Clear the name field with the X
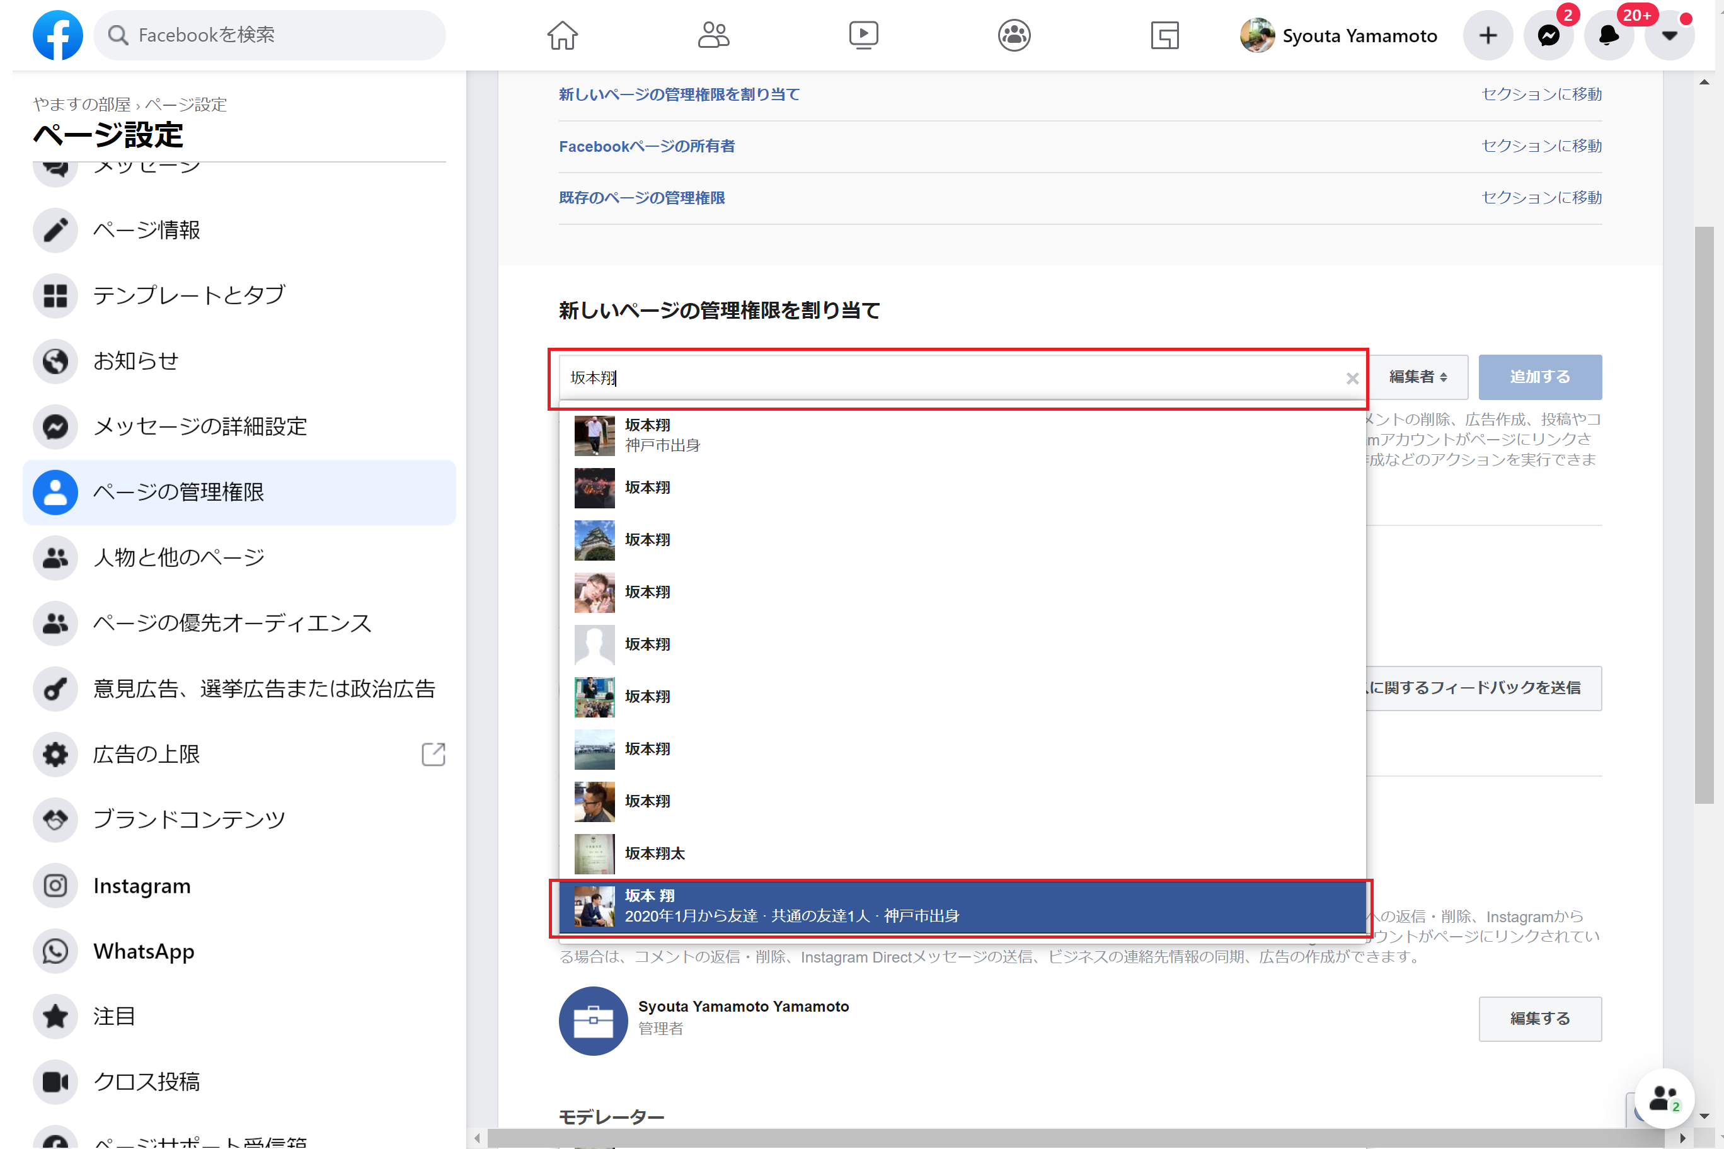 tap(1352, 378)
